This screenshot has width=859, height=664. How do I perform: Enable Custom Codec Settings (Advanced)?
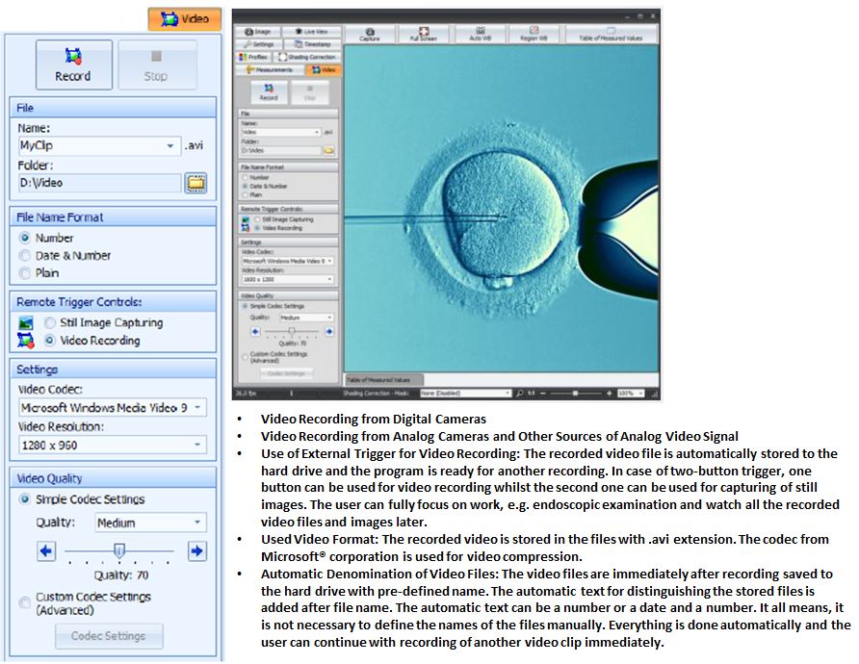(26, 603)
